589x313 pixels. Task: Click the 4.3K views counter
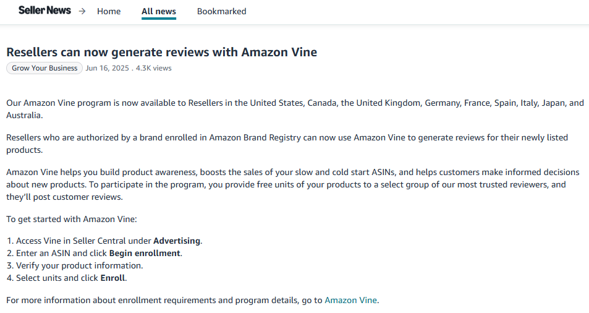pyautogui.click(x=153, y=68)
